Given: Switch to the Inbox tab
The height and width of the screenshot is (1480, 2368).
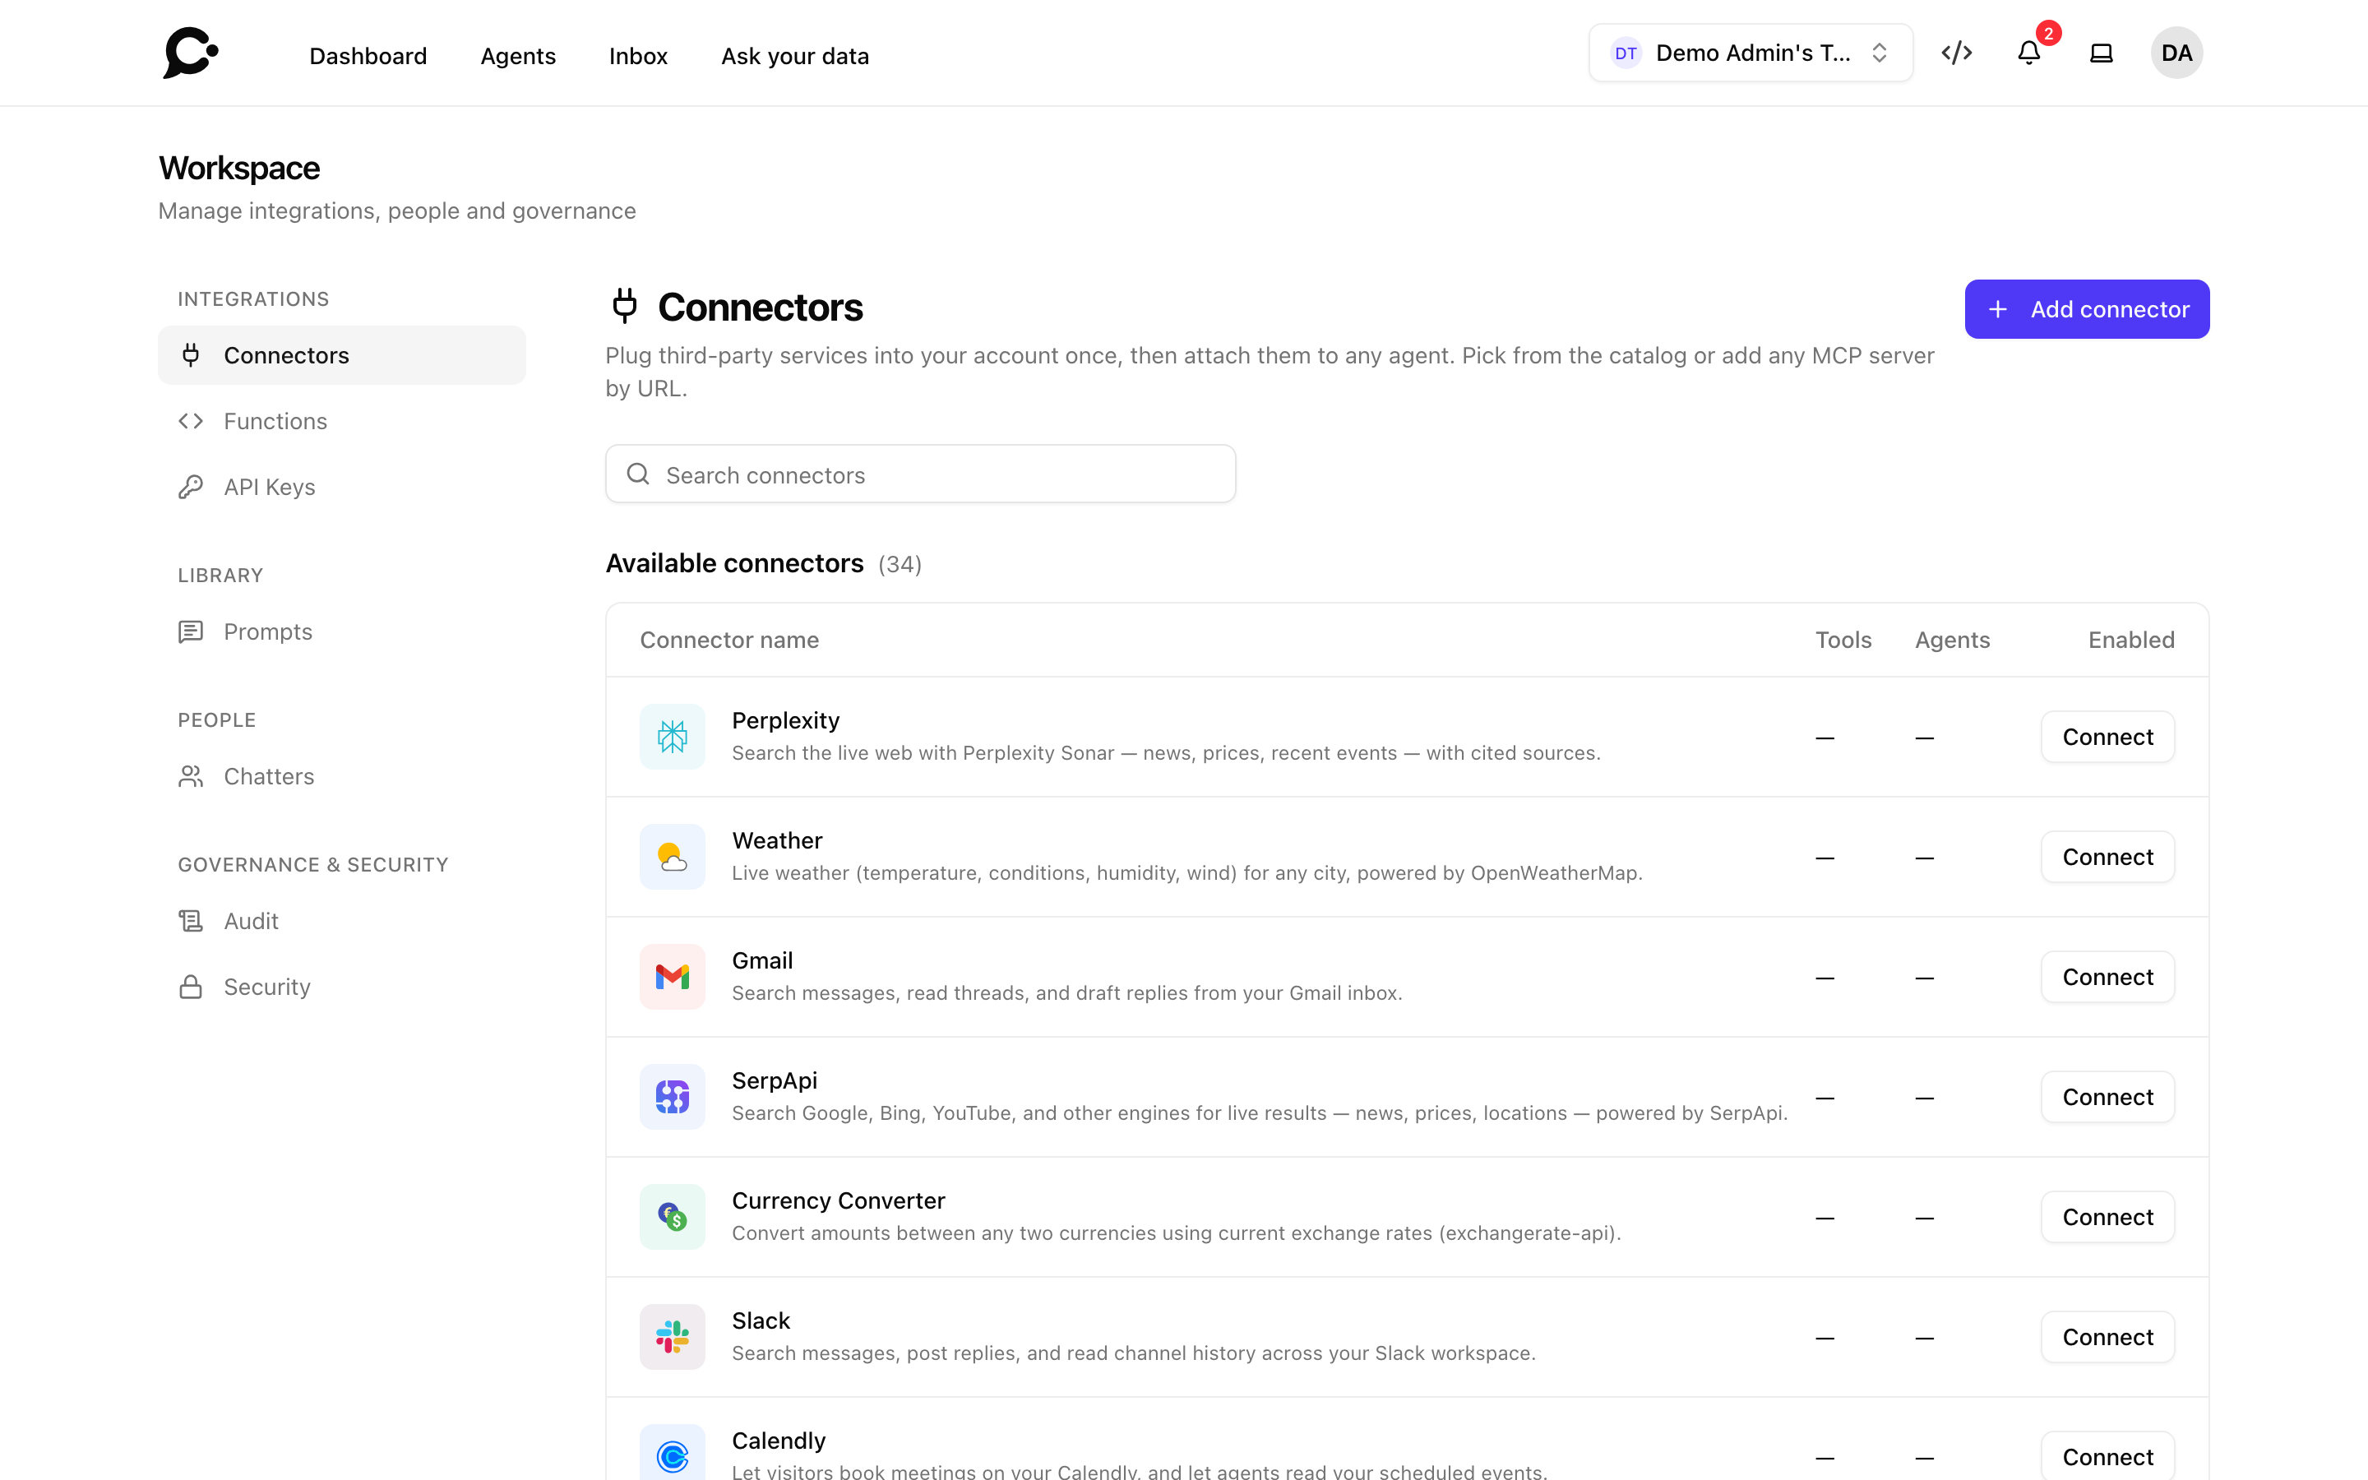Looking at the screenshot, I should click(638, 56).
